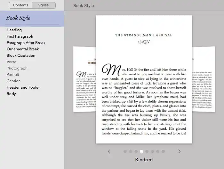This screenshot has height=169, width=224.
Task: Click the ornamental flourish under the title
Action: pyautogui.click(x=144, y=42)
